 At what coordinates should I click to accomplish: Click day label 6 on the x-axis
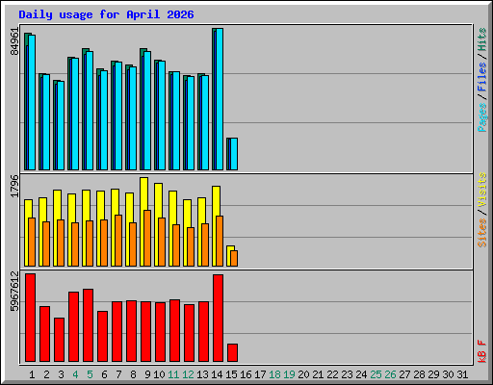tap(104, 374)
